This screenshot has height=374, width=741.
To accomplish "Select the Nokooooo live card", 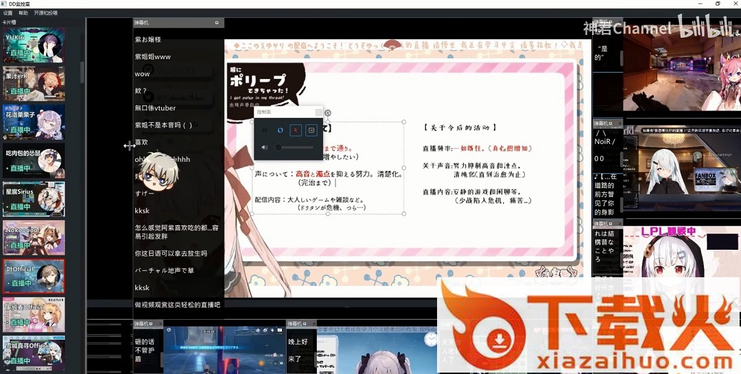I will 34,238.
